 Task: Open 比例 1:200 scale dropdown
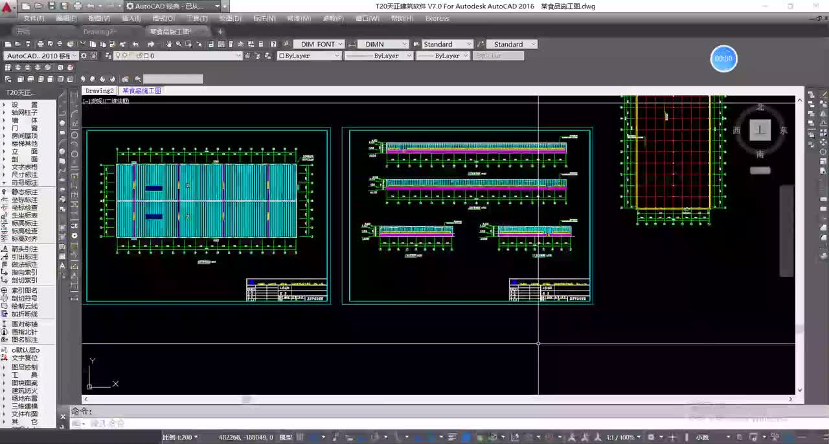[180, 438]
